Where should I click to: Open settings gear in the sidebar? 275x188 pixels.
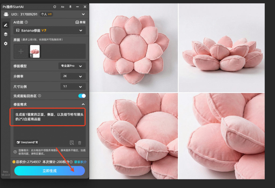5,43
